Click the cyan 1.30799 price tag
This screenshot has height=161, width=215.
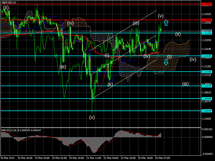(207, 86)
